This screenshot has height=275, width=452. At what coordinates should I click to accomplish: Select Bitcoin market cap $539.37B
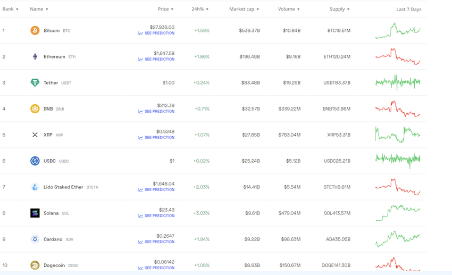(x=249, y=30)
